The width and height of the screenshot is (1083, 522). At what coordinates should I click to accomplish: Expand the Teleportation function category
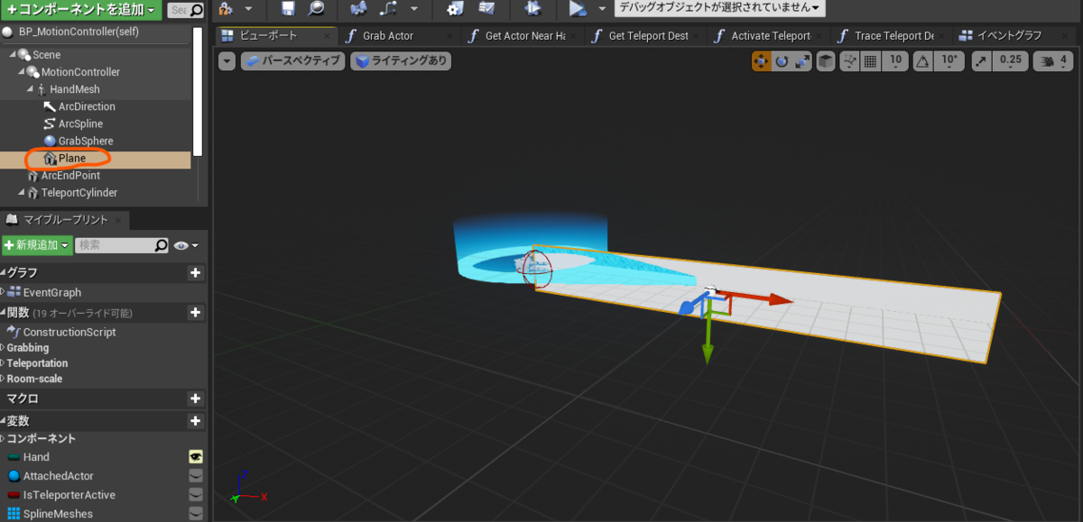pyautogui.click(x=3, y=363)
